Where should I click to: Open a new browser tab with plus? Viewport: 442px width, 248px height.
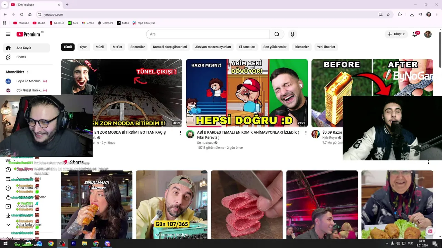tap(67, 4)
